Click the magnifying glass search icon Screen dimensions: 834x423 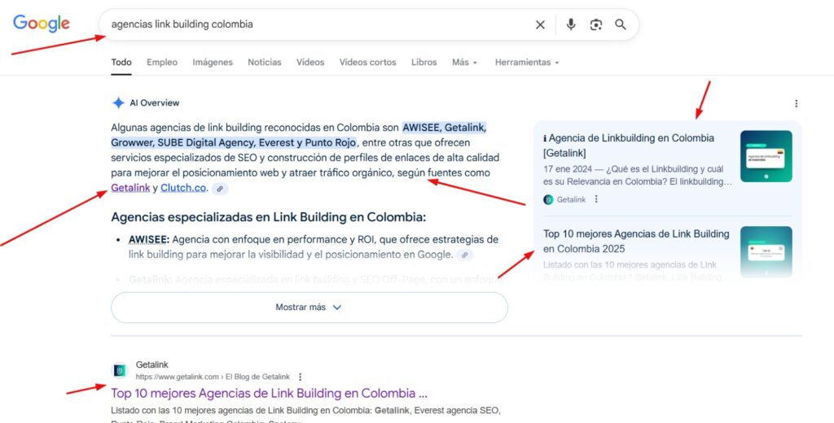coord(620,24)
